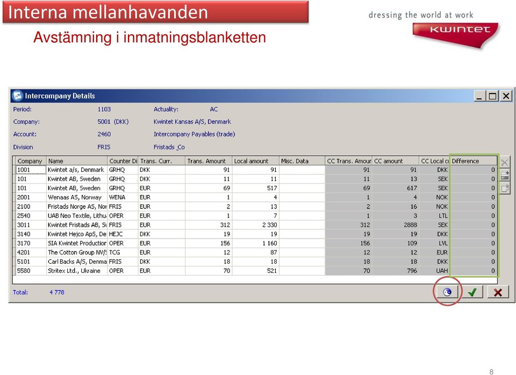Click Misc. Data cell in Wenaas row
Viewport: 516px width, 375px height.
(302, 197)
